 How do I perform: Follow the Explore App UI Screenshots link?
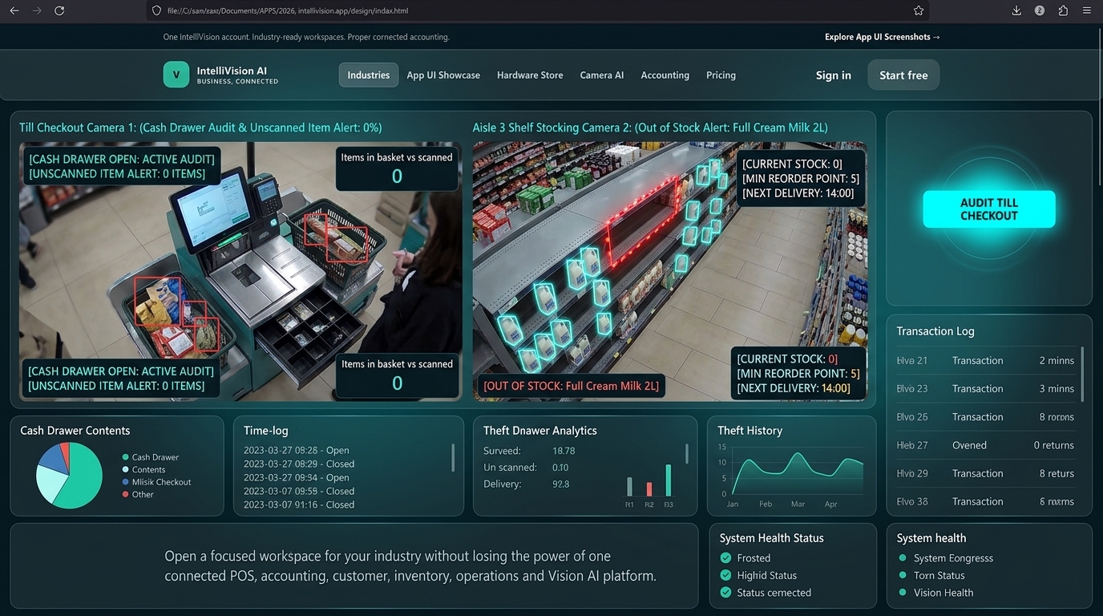[883, 37]
